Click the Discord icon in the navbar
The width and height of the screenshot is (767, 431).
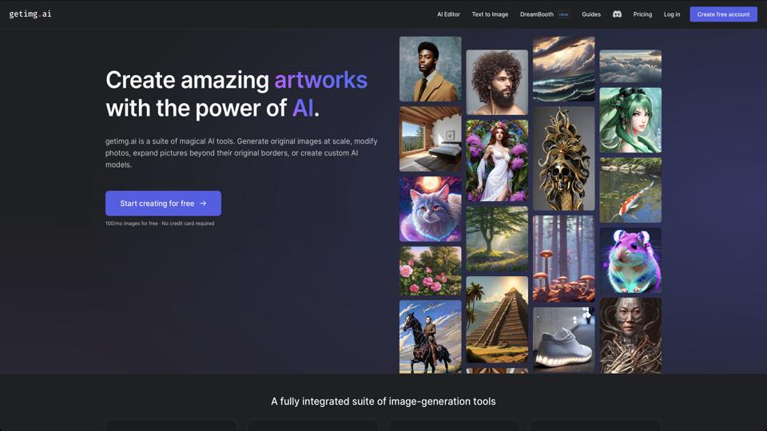click(x=617, y=14)
